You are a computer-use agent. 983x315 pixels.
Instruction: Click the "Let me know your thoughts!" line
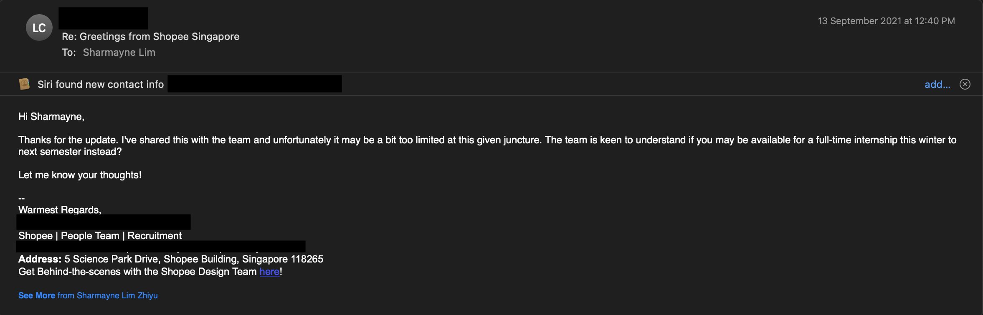80,175
